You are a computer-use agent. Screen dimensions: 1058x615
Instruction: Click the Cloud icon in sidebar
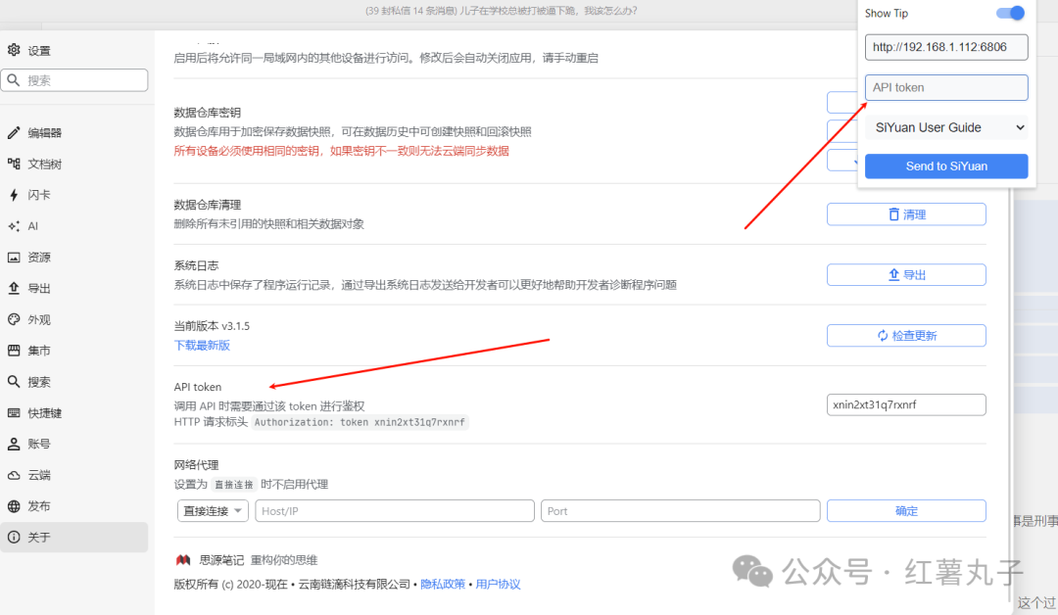click(14, 475)
